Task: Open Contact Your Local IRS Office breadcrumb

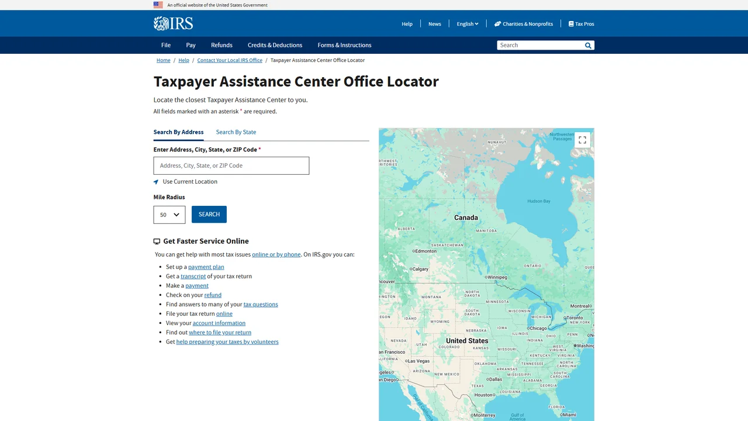Action: (x=230, y=60)
